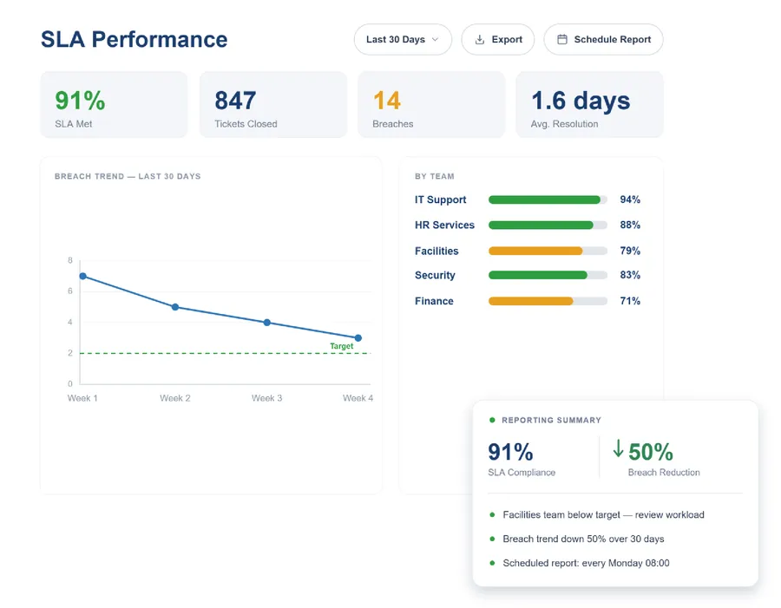This screenshot has height=608, width=781.
Task: Click the Week 4 data point
Action: (x=358, y=337)
